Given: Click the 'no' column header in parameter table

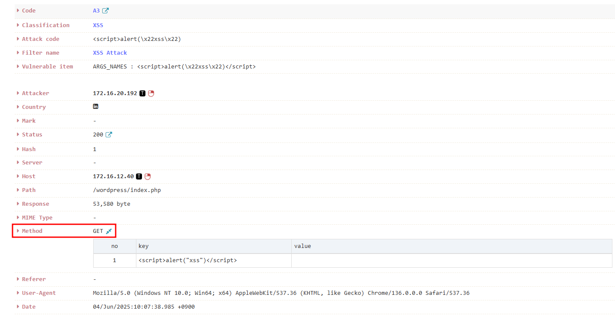Looking at the screenshot, I should (114, 246).
